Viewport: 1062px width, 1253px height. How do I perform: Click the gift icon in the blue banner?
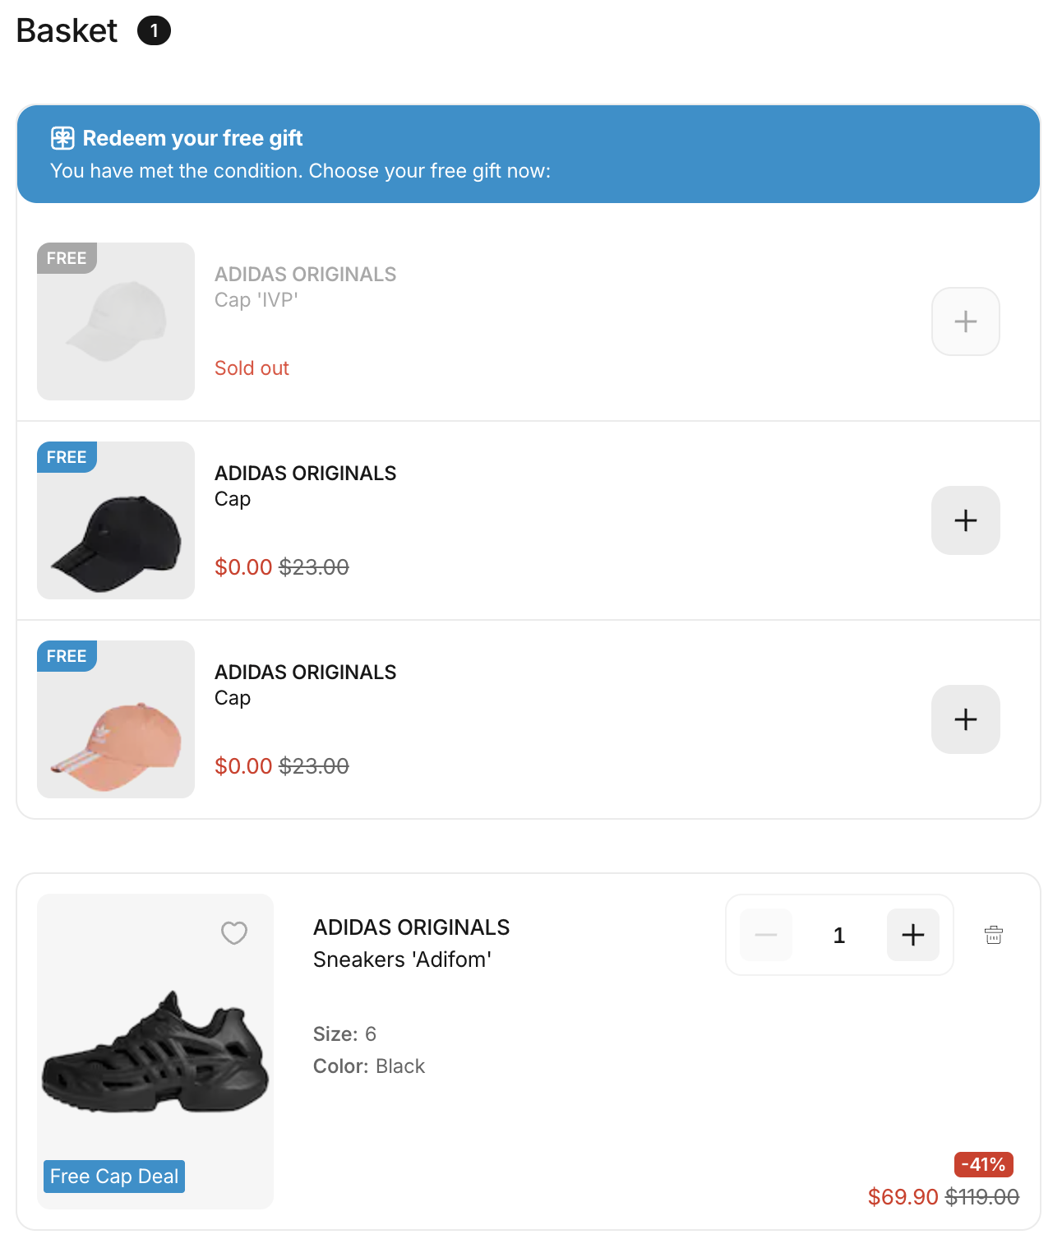[62, 138]
